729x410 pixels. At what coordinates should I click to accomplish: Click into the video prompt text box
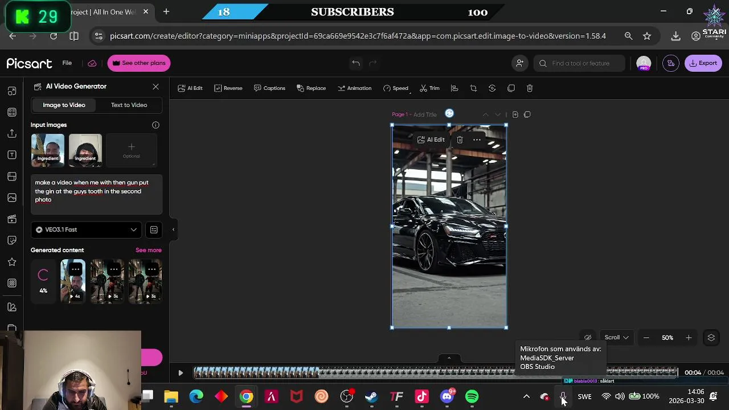pos(96,194)
